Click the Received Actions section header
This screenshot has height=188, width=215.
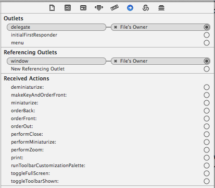click(27, 78)
